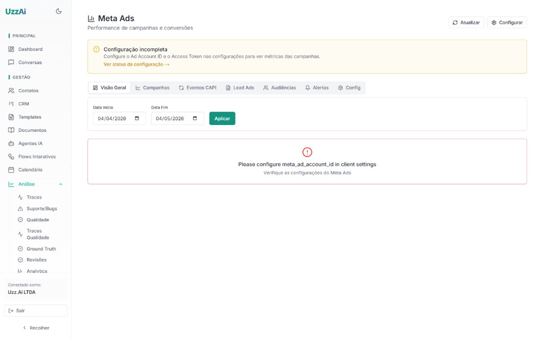Click the Revisões check-circle icon
543x339 pixels.
click(x=21, y=260)
